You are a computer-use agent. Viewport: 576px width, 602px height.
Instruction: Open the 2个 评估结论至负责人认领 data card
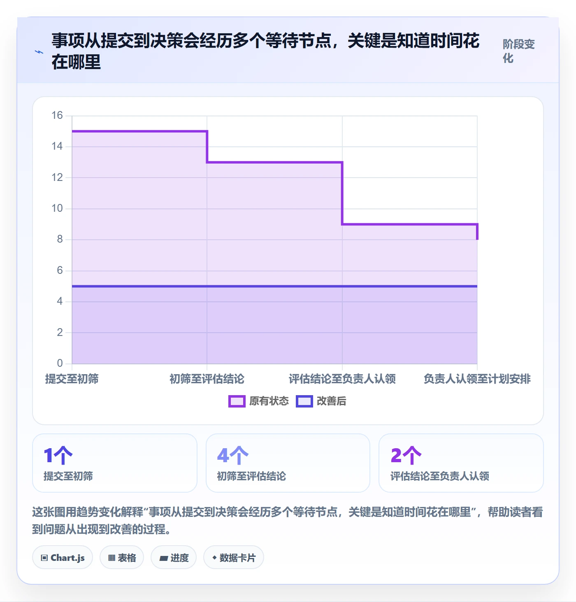point(461,463)
